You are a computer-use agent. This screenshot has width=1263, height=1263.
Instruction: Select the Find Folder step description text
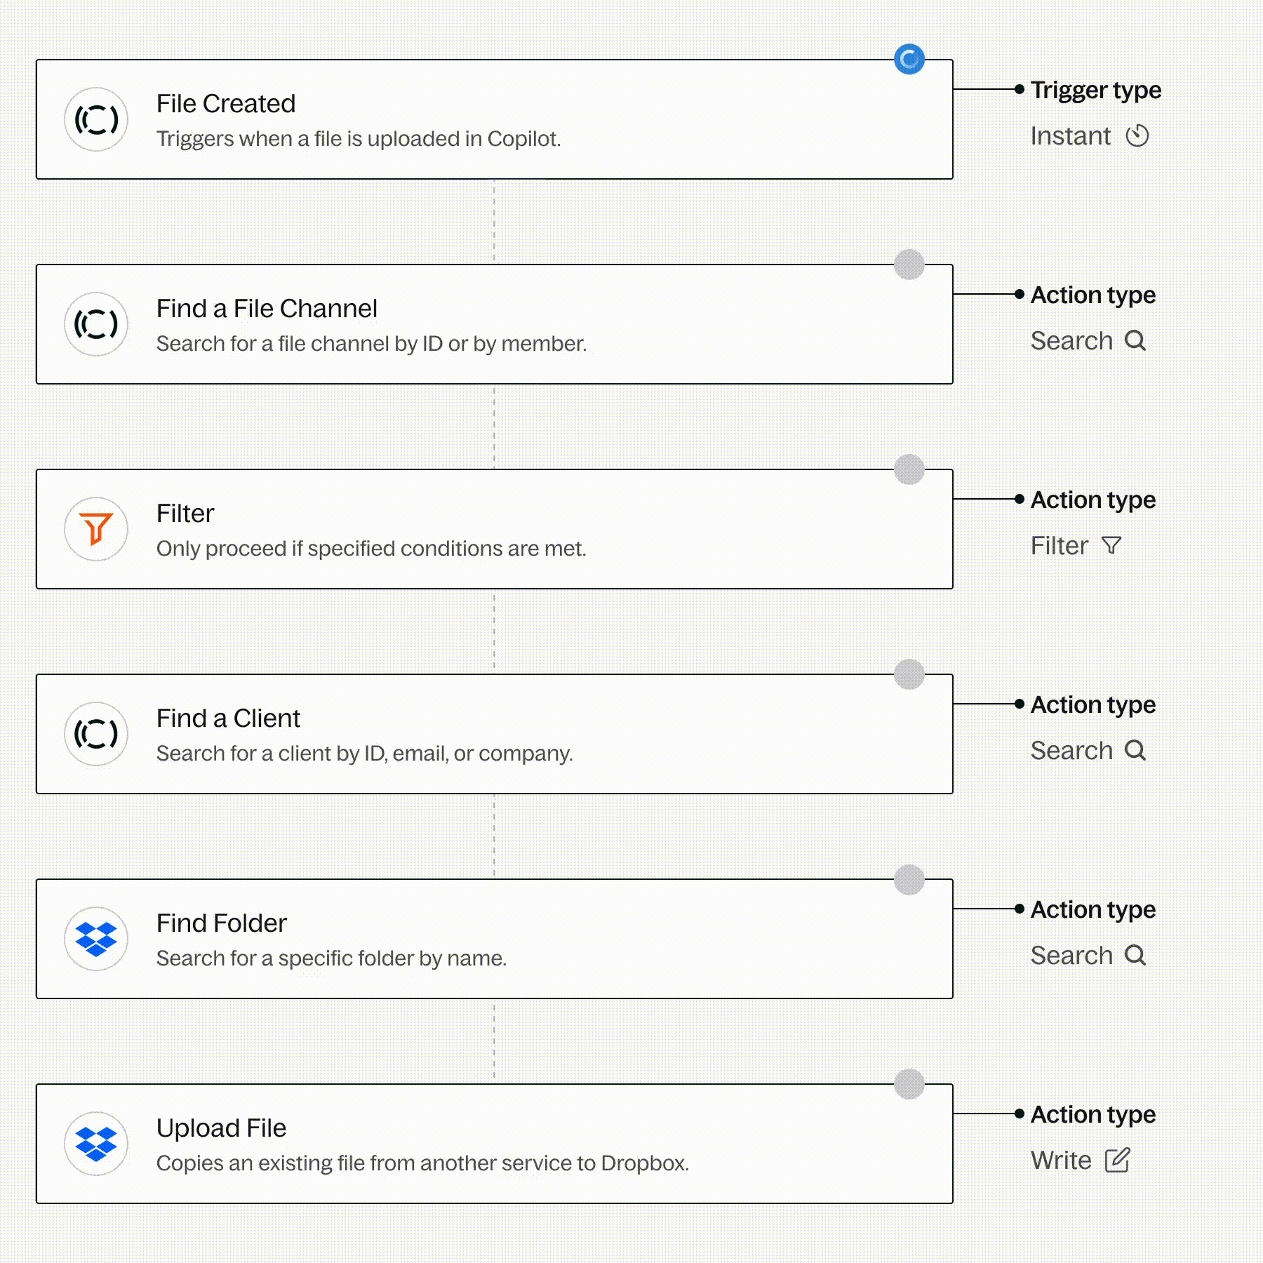pyautogui.click(x=331, y=958)
